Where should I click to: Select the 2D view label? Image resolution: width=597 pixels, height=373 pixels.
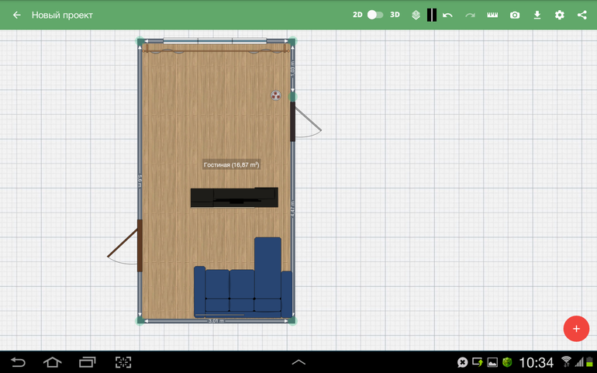[x=357, y=15]
